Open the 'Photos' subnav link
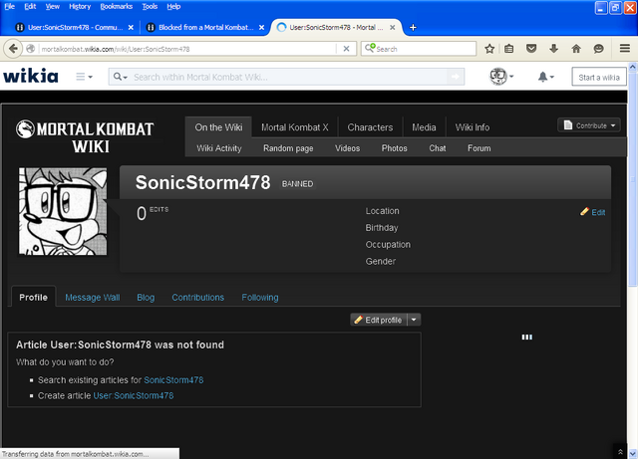 pyautogui.click(x=394, y=148)
